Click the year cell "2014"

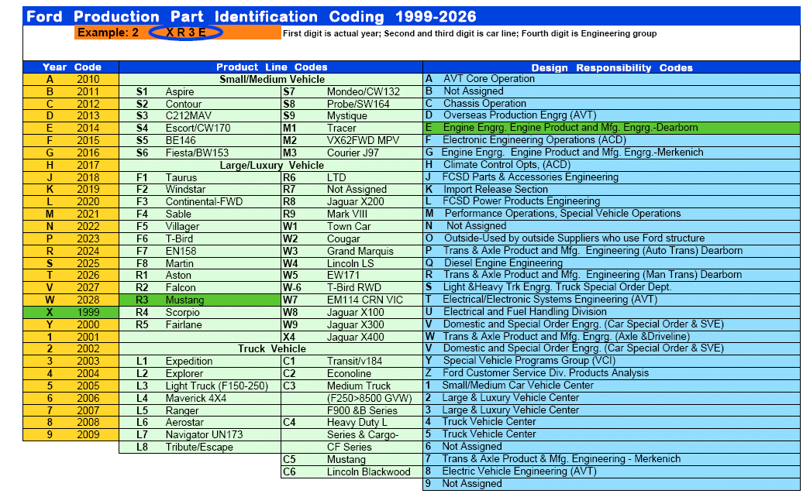pyautogui.click(x=88, y=128)
